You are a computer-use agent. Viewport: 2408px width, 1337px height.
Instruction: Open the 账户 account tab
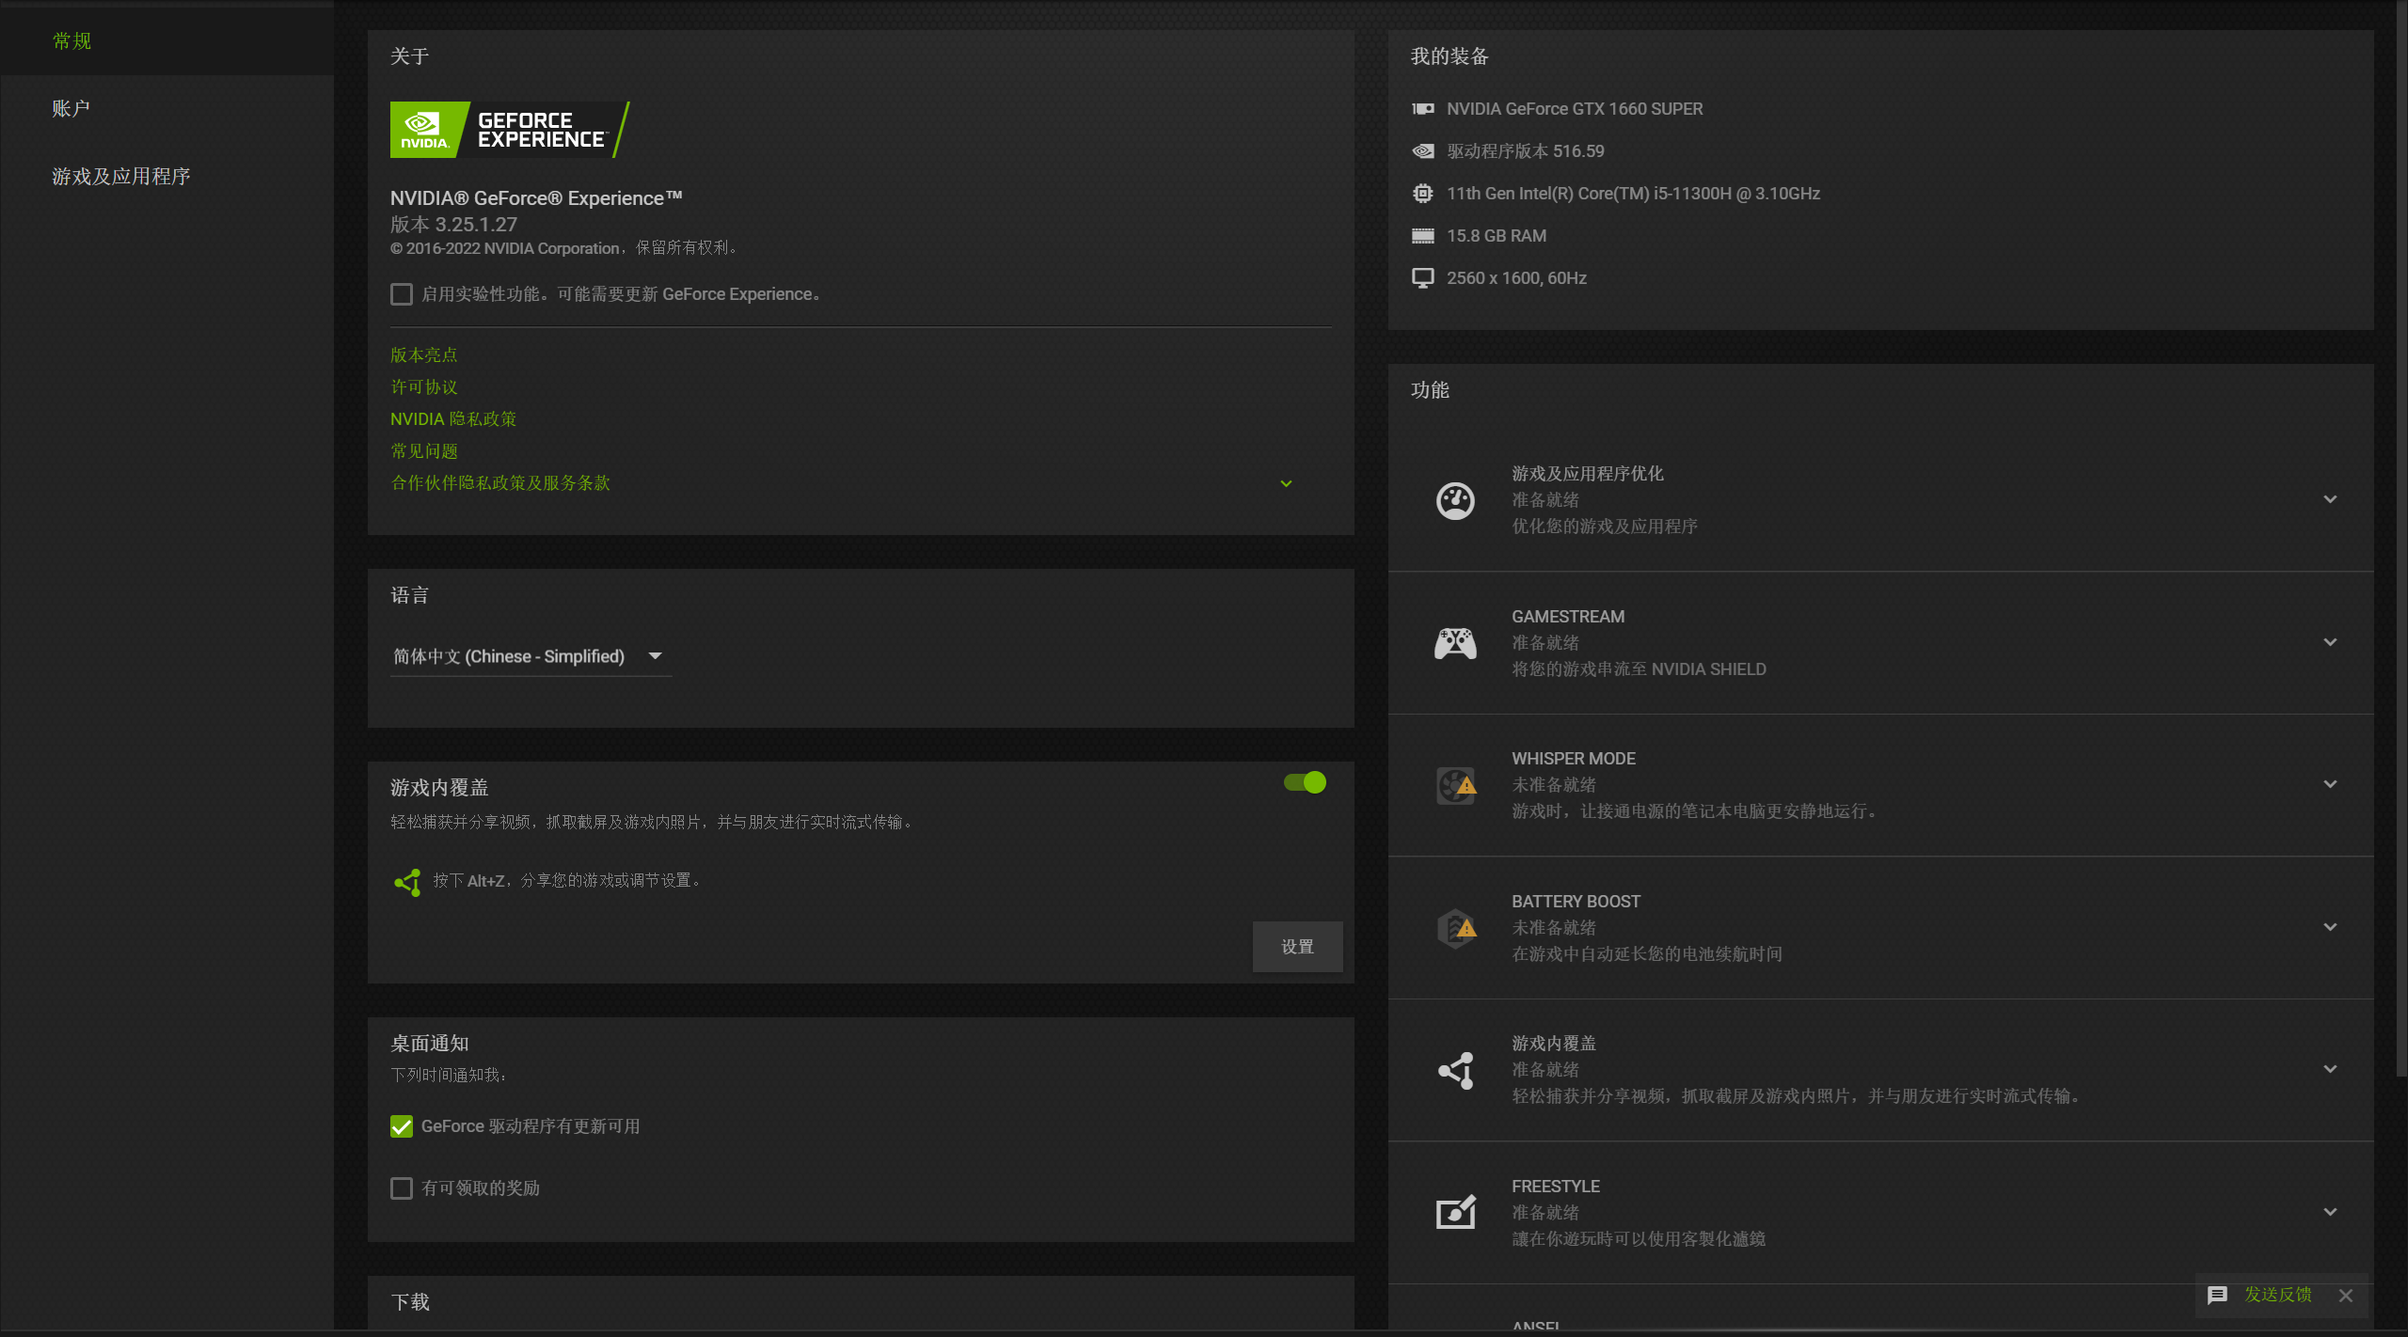71,108
